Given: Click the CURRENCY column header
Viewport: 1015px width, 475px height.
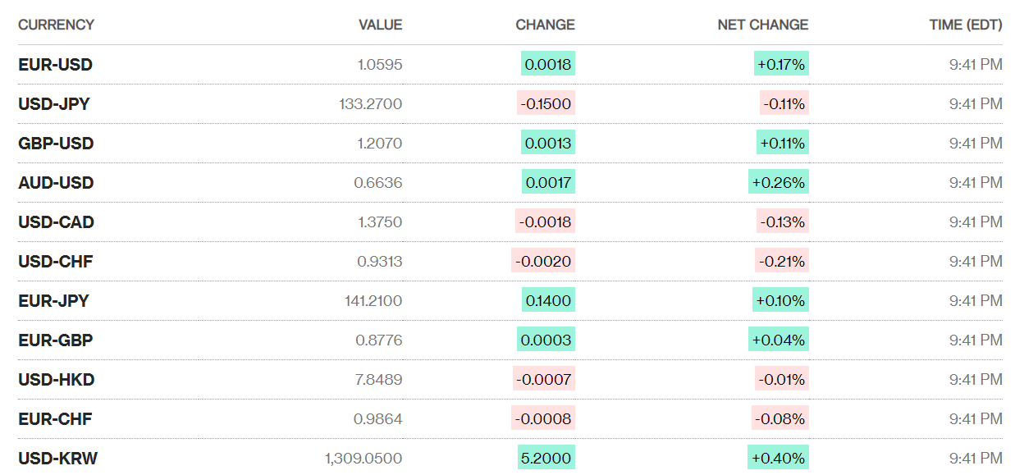Looking at the screenshot, I should pos(56,25).
